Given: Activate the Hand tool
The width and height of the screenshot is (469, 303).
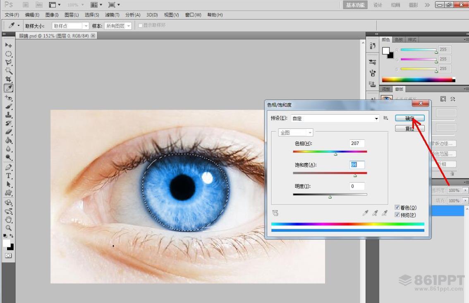Looking at the screenshot, I should point(8,219).
